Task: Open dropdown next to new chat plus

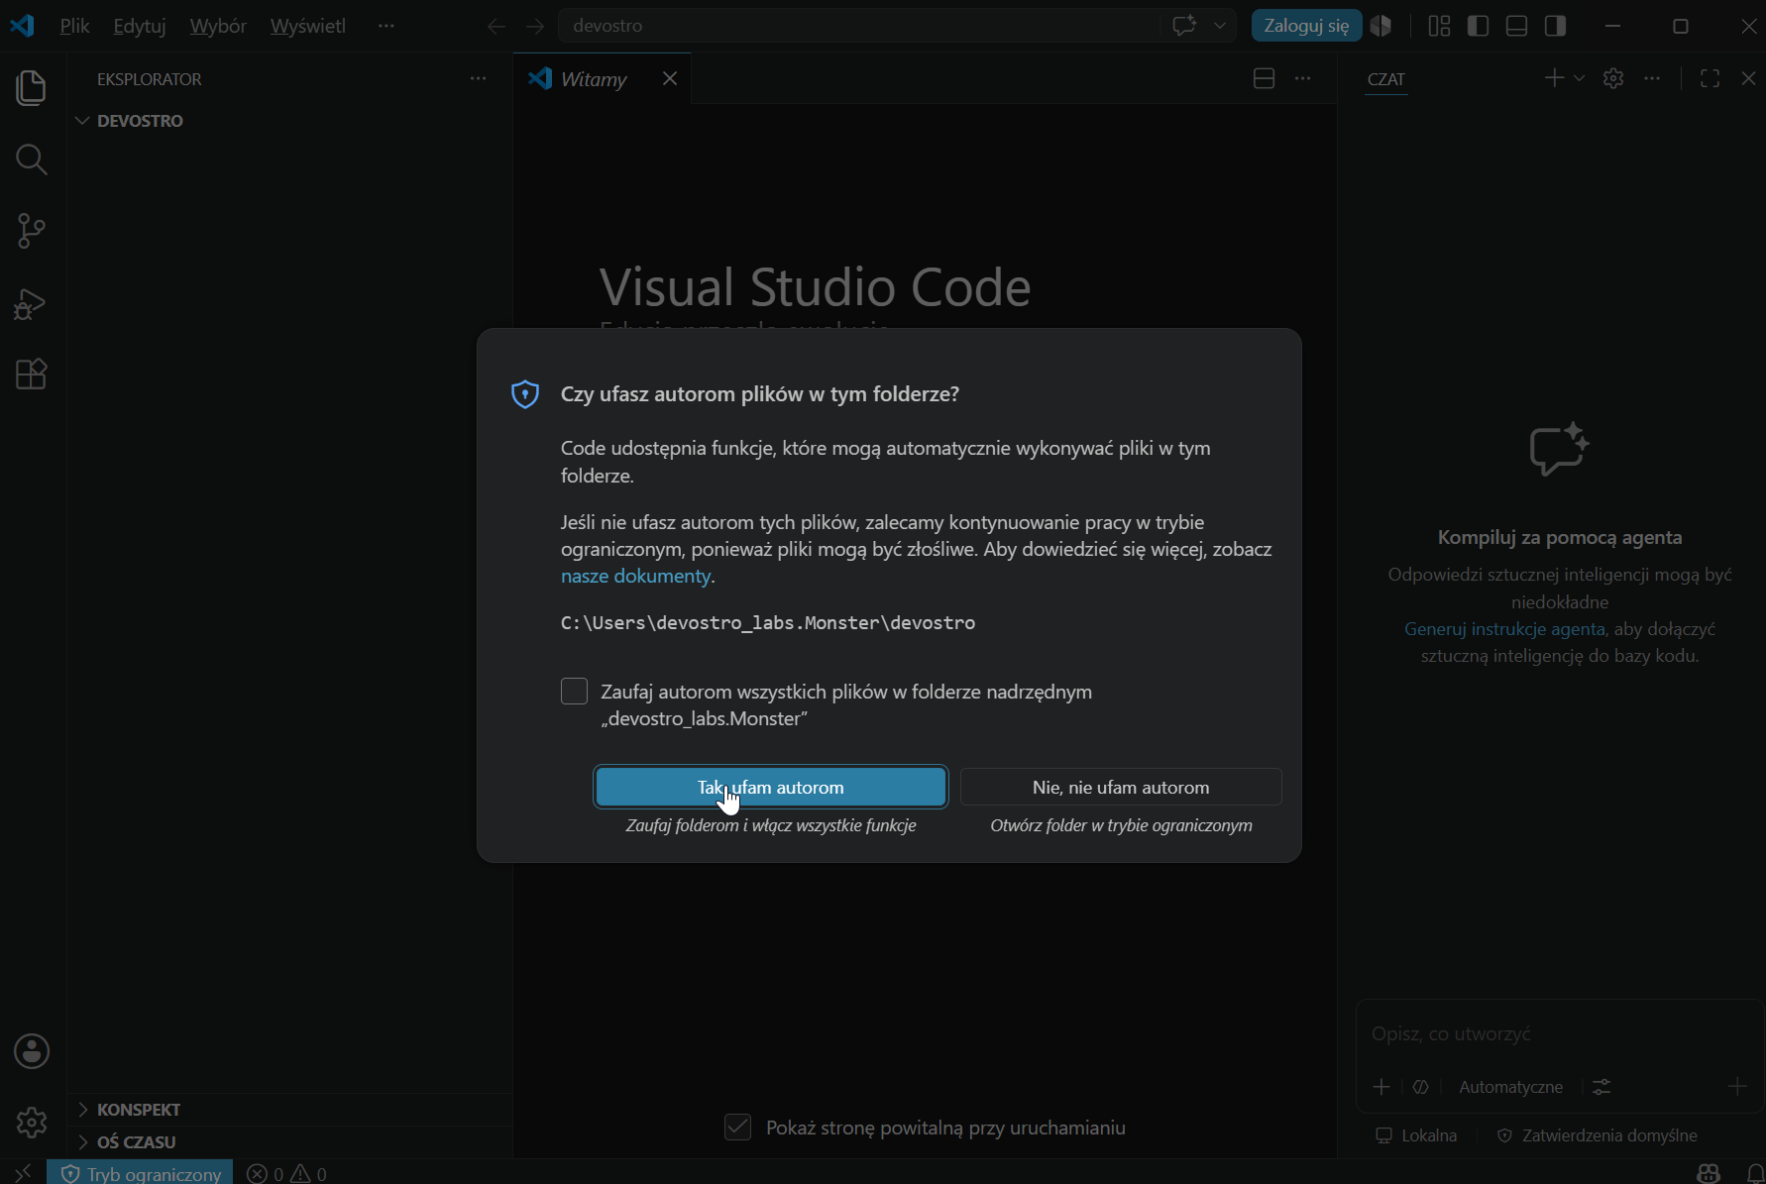Action: [1579, 78]
